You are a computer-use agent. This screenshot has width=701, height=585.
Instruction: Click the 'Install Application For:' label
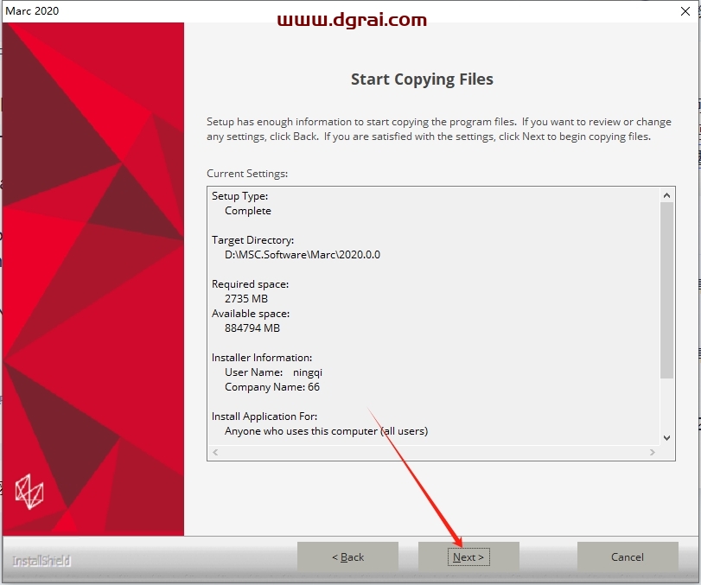tap(264, 416)
